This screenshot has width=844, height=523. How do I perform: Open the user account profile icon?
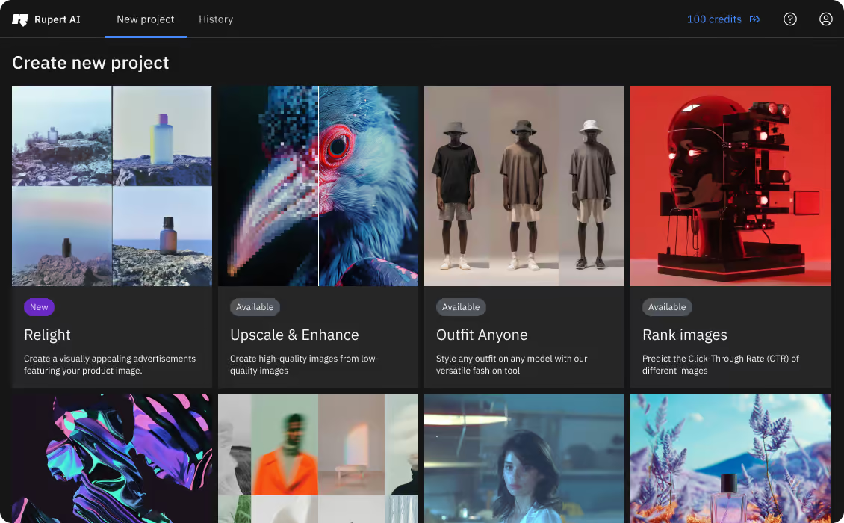[825, 19]
